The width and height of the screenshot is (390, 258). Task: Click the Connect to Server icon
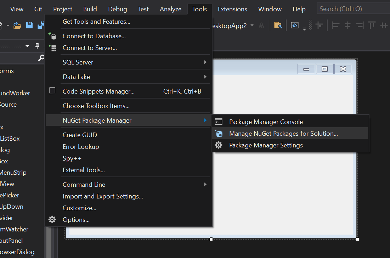[x=52, y=47]
